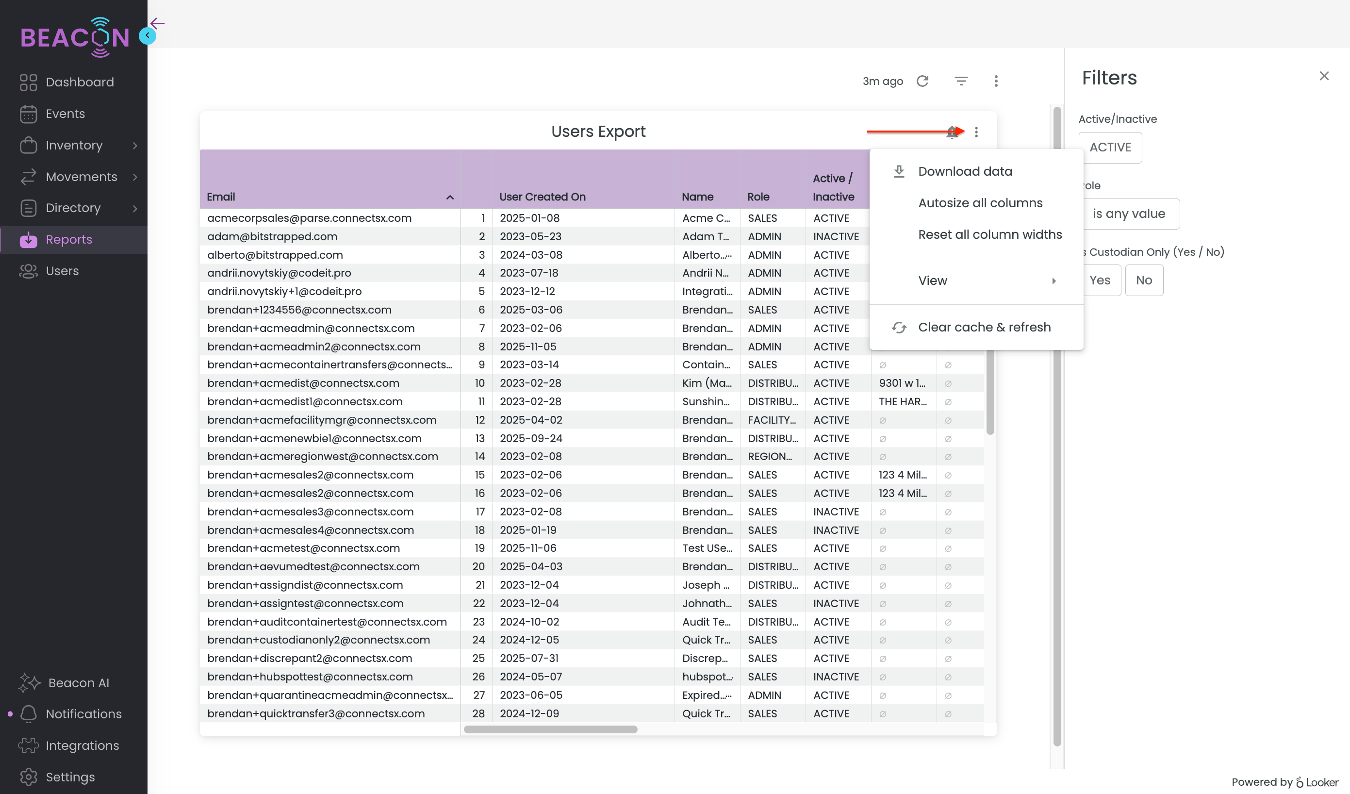The height and width of the screenshot is (794, 1350).
Task: Select Clear cache & refresh
Action: pos(984,327)
